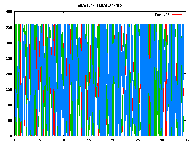This screenshot has width=192, height=144.
Task: Click the y-axis label 150
Action: (9, 89)
